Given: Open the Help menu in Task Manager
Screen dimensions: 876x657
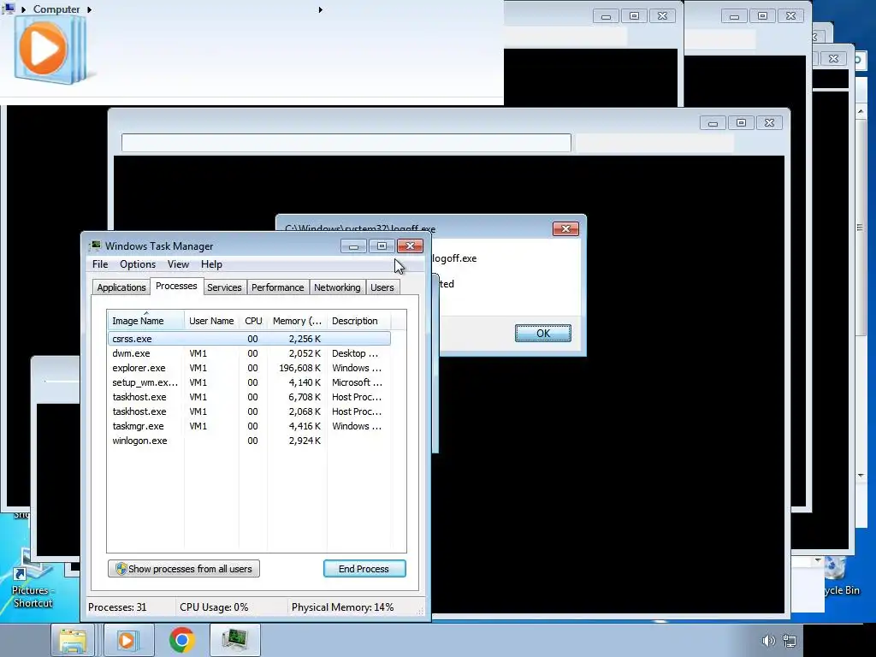Looking at the screenshot, I should (212, 264).
